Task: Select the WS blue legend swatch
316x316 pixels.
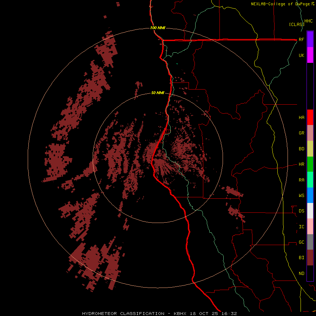Action: [x=310, y=195]
